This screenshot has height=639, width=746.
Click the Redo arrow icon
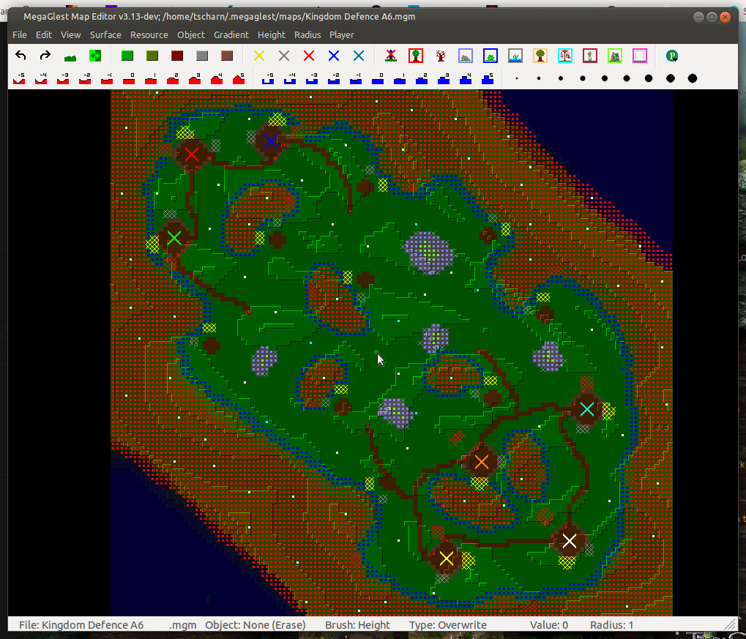pyautogui.click(x=45, y=56)
